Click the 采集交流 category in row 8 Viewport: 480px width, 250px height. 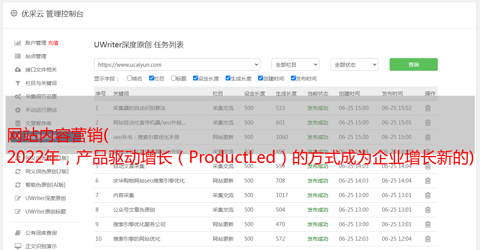click(223, 210)
